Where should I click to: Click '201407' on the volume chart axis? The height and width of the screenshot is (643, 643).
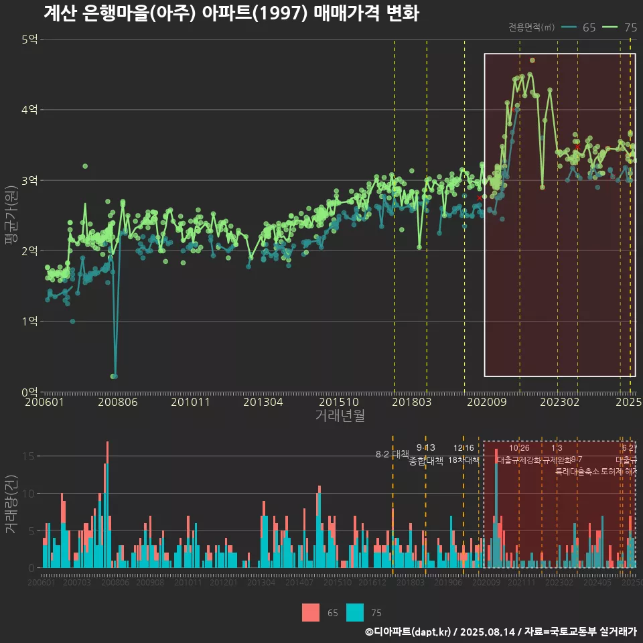tap(299, 582)
